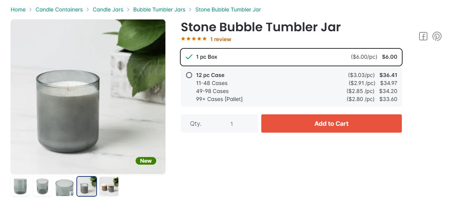
Task: View second jar thumbnail image
Action: tap(42, 186)
